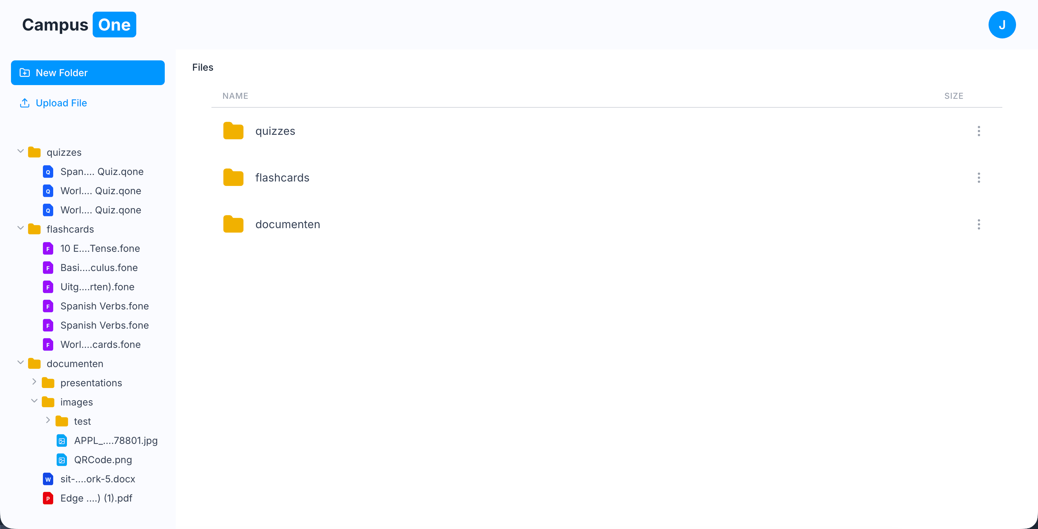Click the Word icon beside sit-....ork-5.docx
Image resolution: width=1038 pixels, height=529 pixels.
(48, 479)
